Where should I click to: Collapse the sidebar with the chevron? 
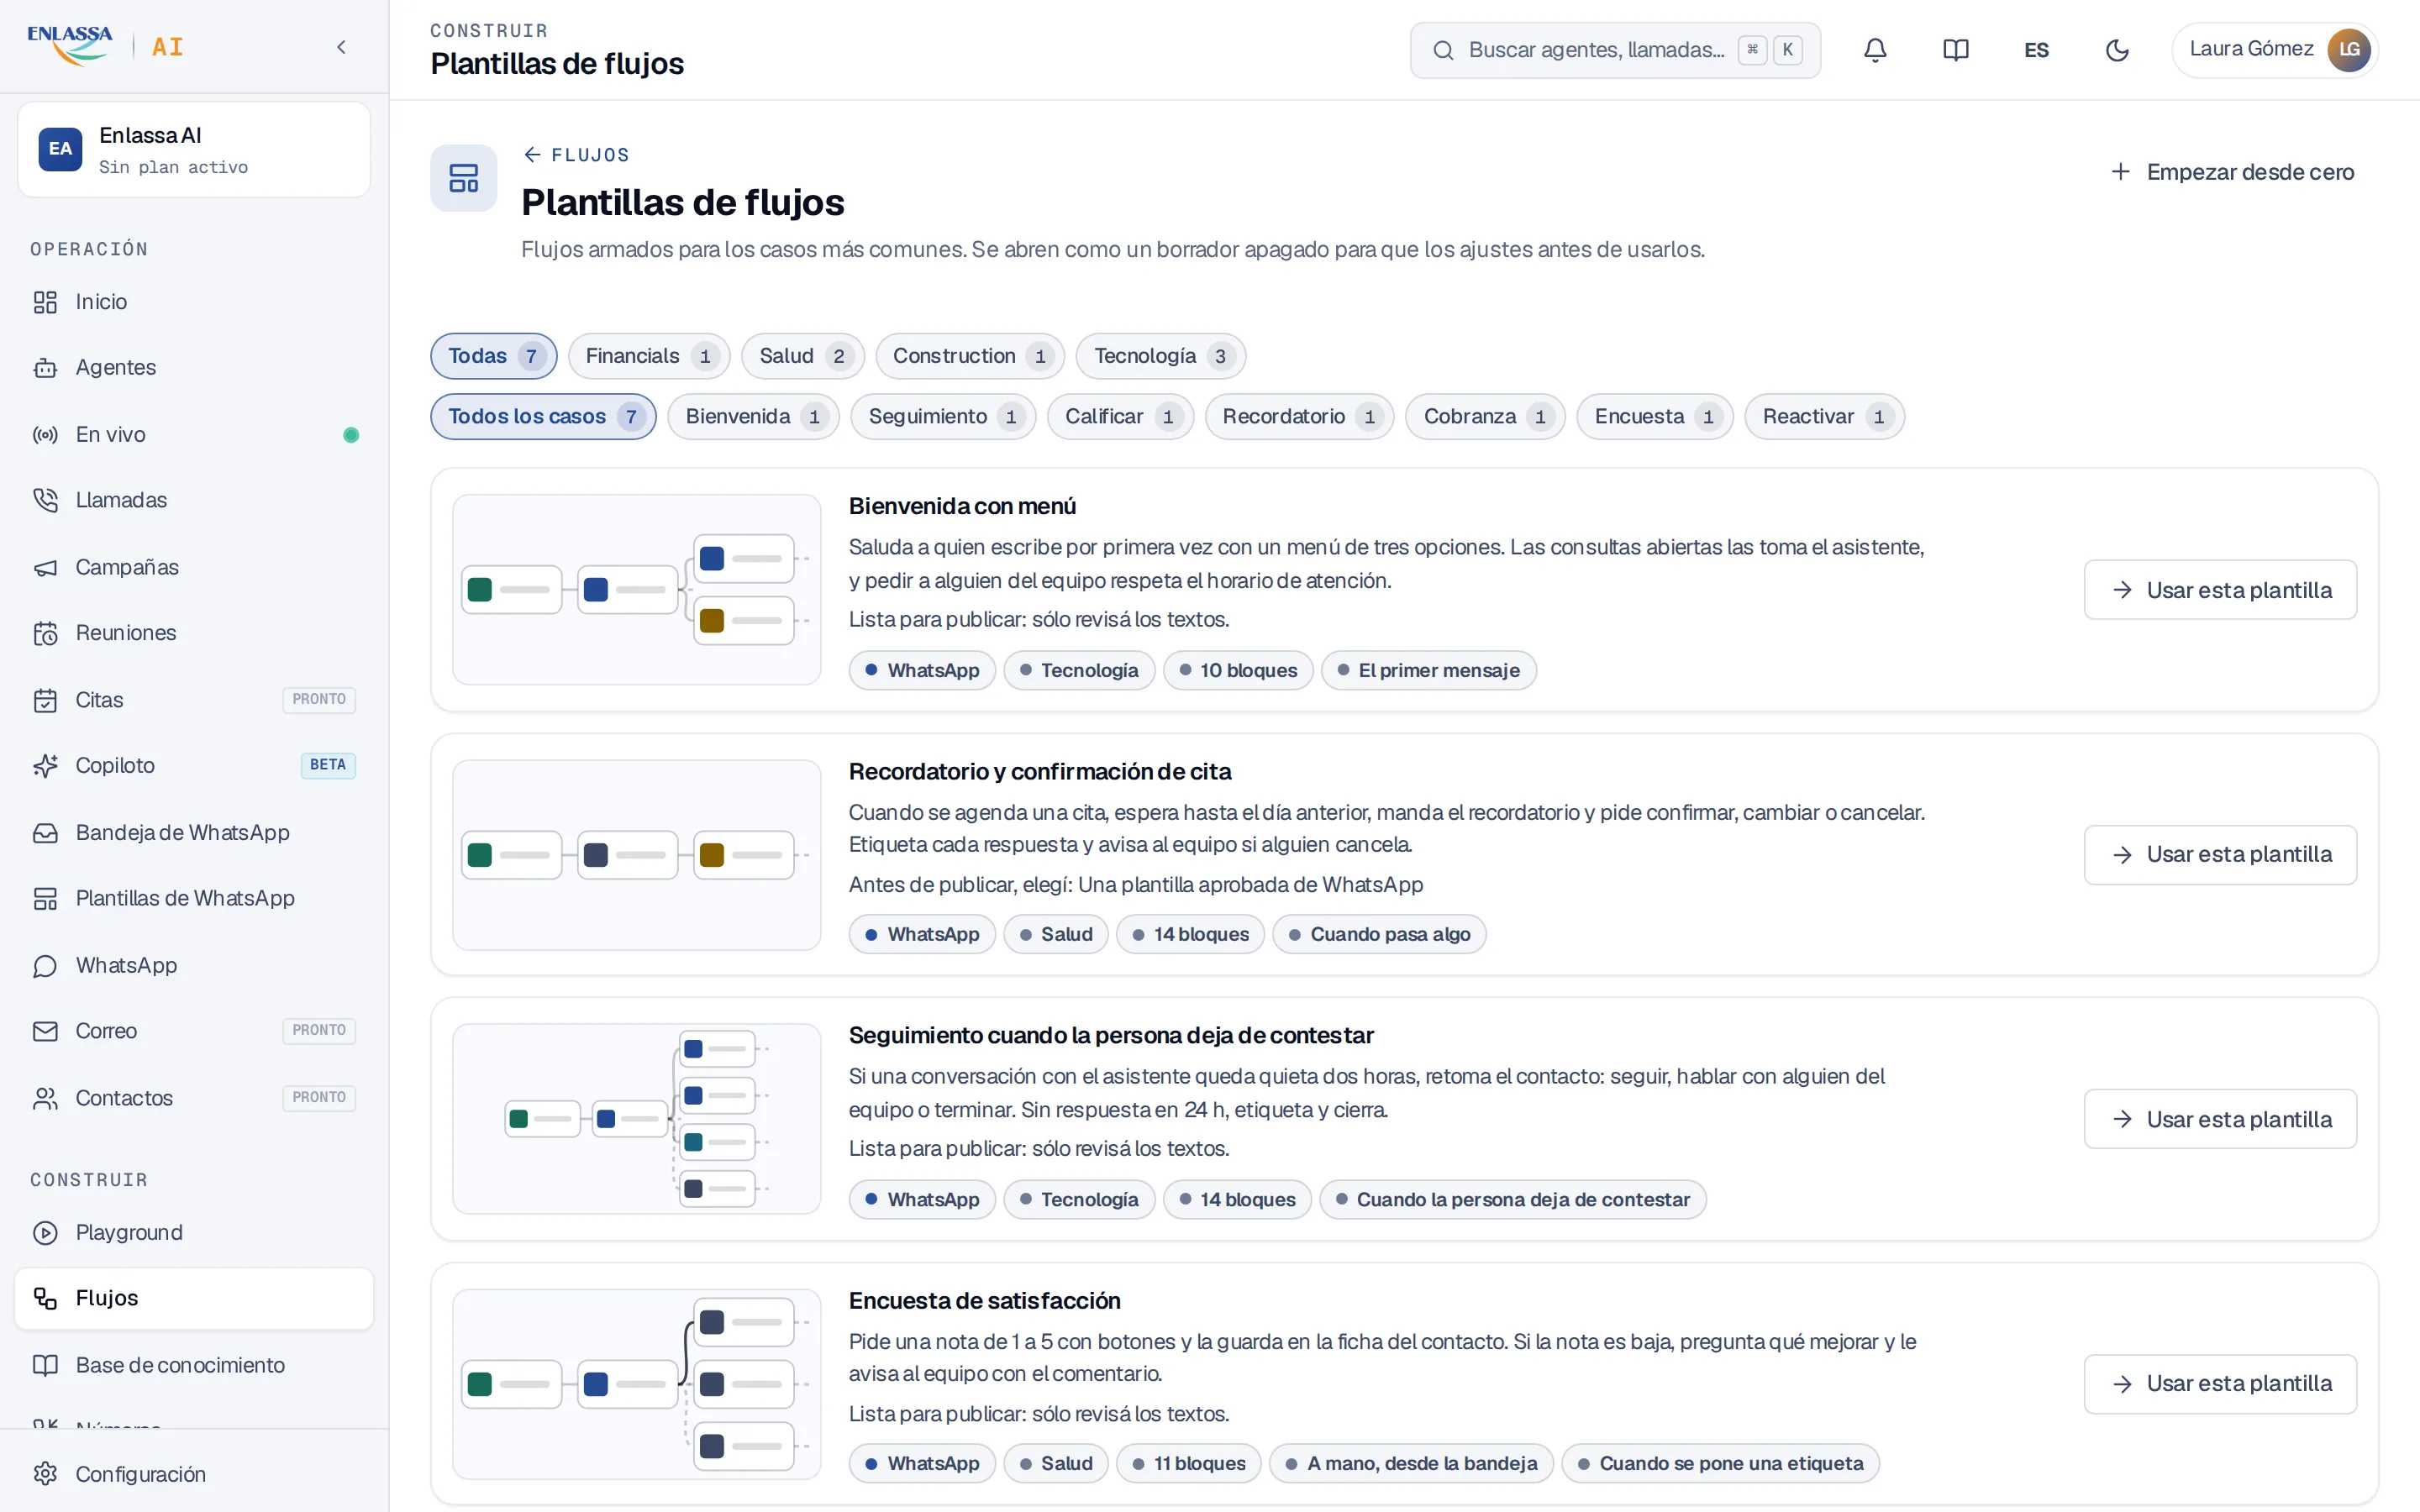point(341,47)
